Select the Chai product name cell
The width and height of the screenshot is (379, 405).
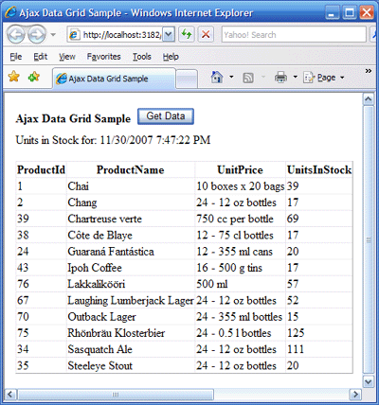click(130, 186)
